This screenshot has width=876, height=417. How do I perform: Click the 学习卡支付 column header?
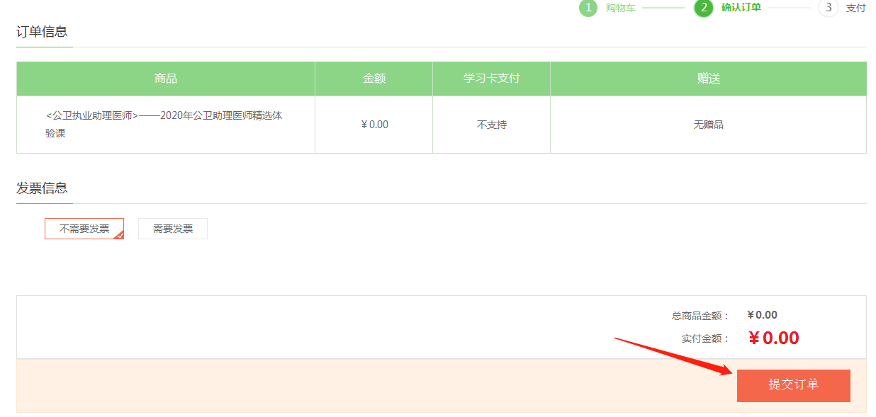(x=491, y=79)
